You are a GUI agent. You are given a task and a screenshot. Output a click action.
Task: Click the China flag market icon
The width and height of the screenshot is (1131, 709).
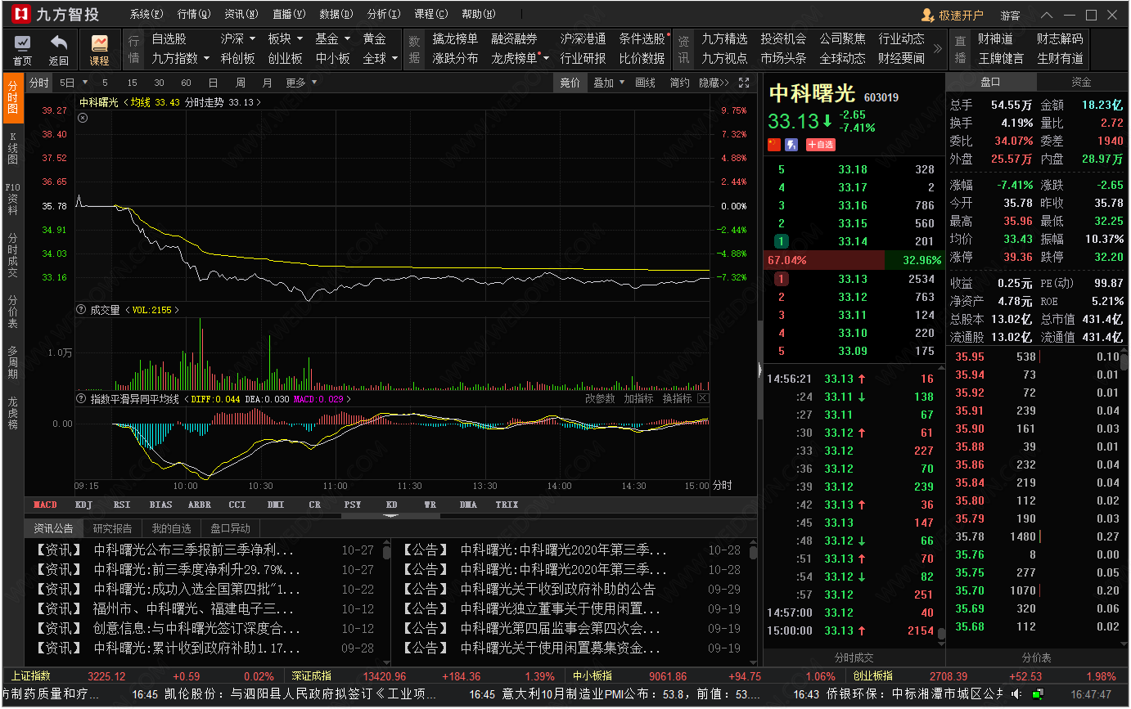[x=774, y=145]
